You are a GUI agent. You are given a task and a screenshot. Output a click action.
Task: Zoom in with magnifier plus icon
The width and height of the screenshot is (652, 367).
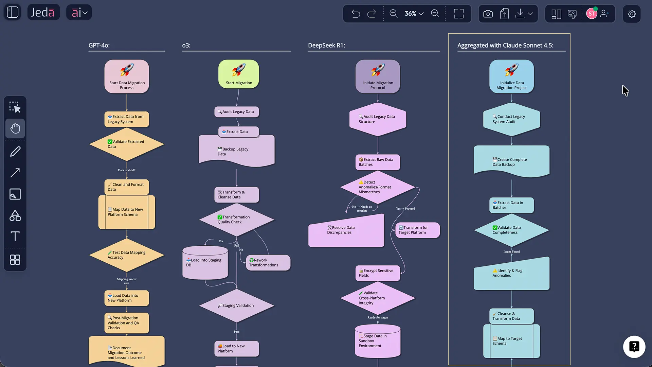click(394, 14)
